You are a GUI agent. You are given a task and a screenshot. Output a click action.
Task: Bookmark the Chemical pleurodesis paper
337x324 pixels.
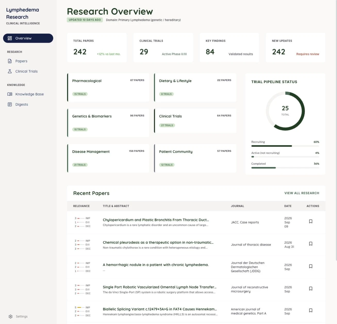point(311,244)
